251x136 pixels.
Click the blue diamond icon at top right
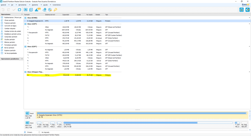[247, 10]
